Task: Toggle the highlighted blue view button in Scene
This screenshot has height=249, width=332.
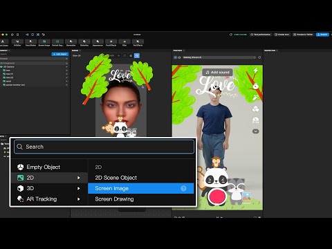Action: coord(137,55)
